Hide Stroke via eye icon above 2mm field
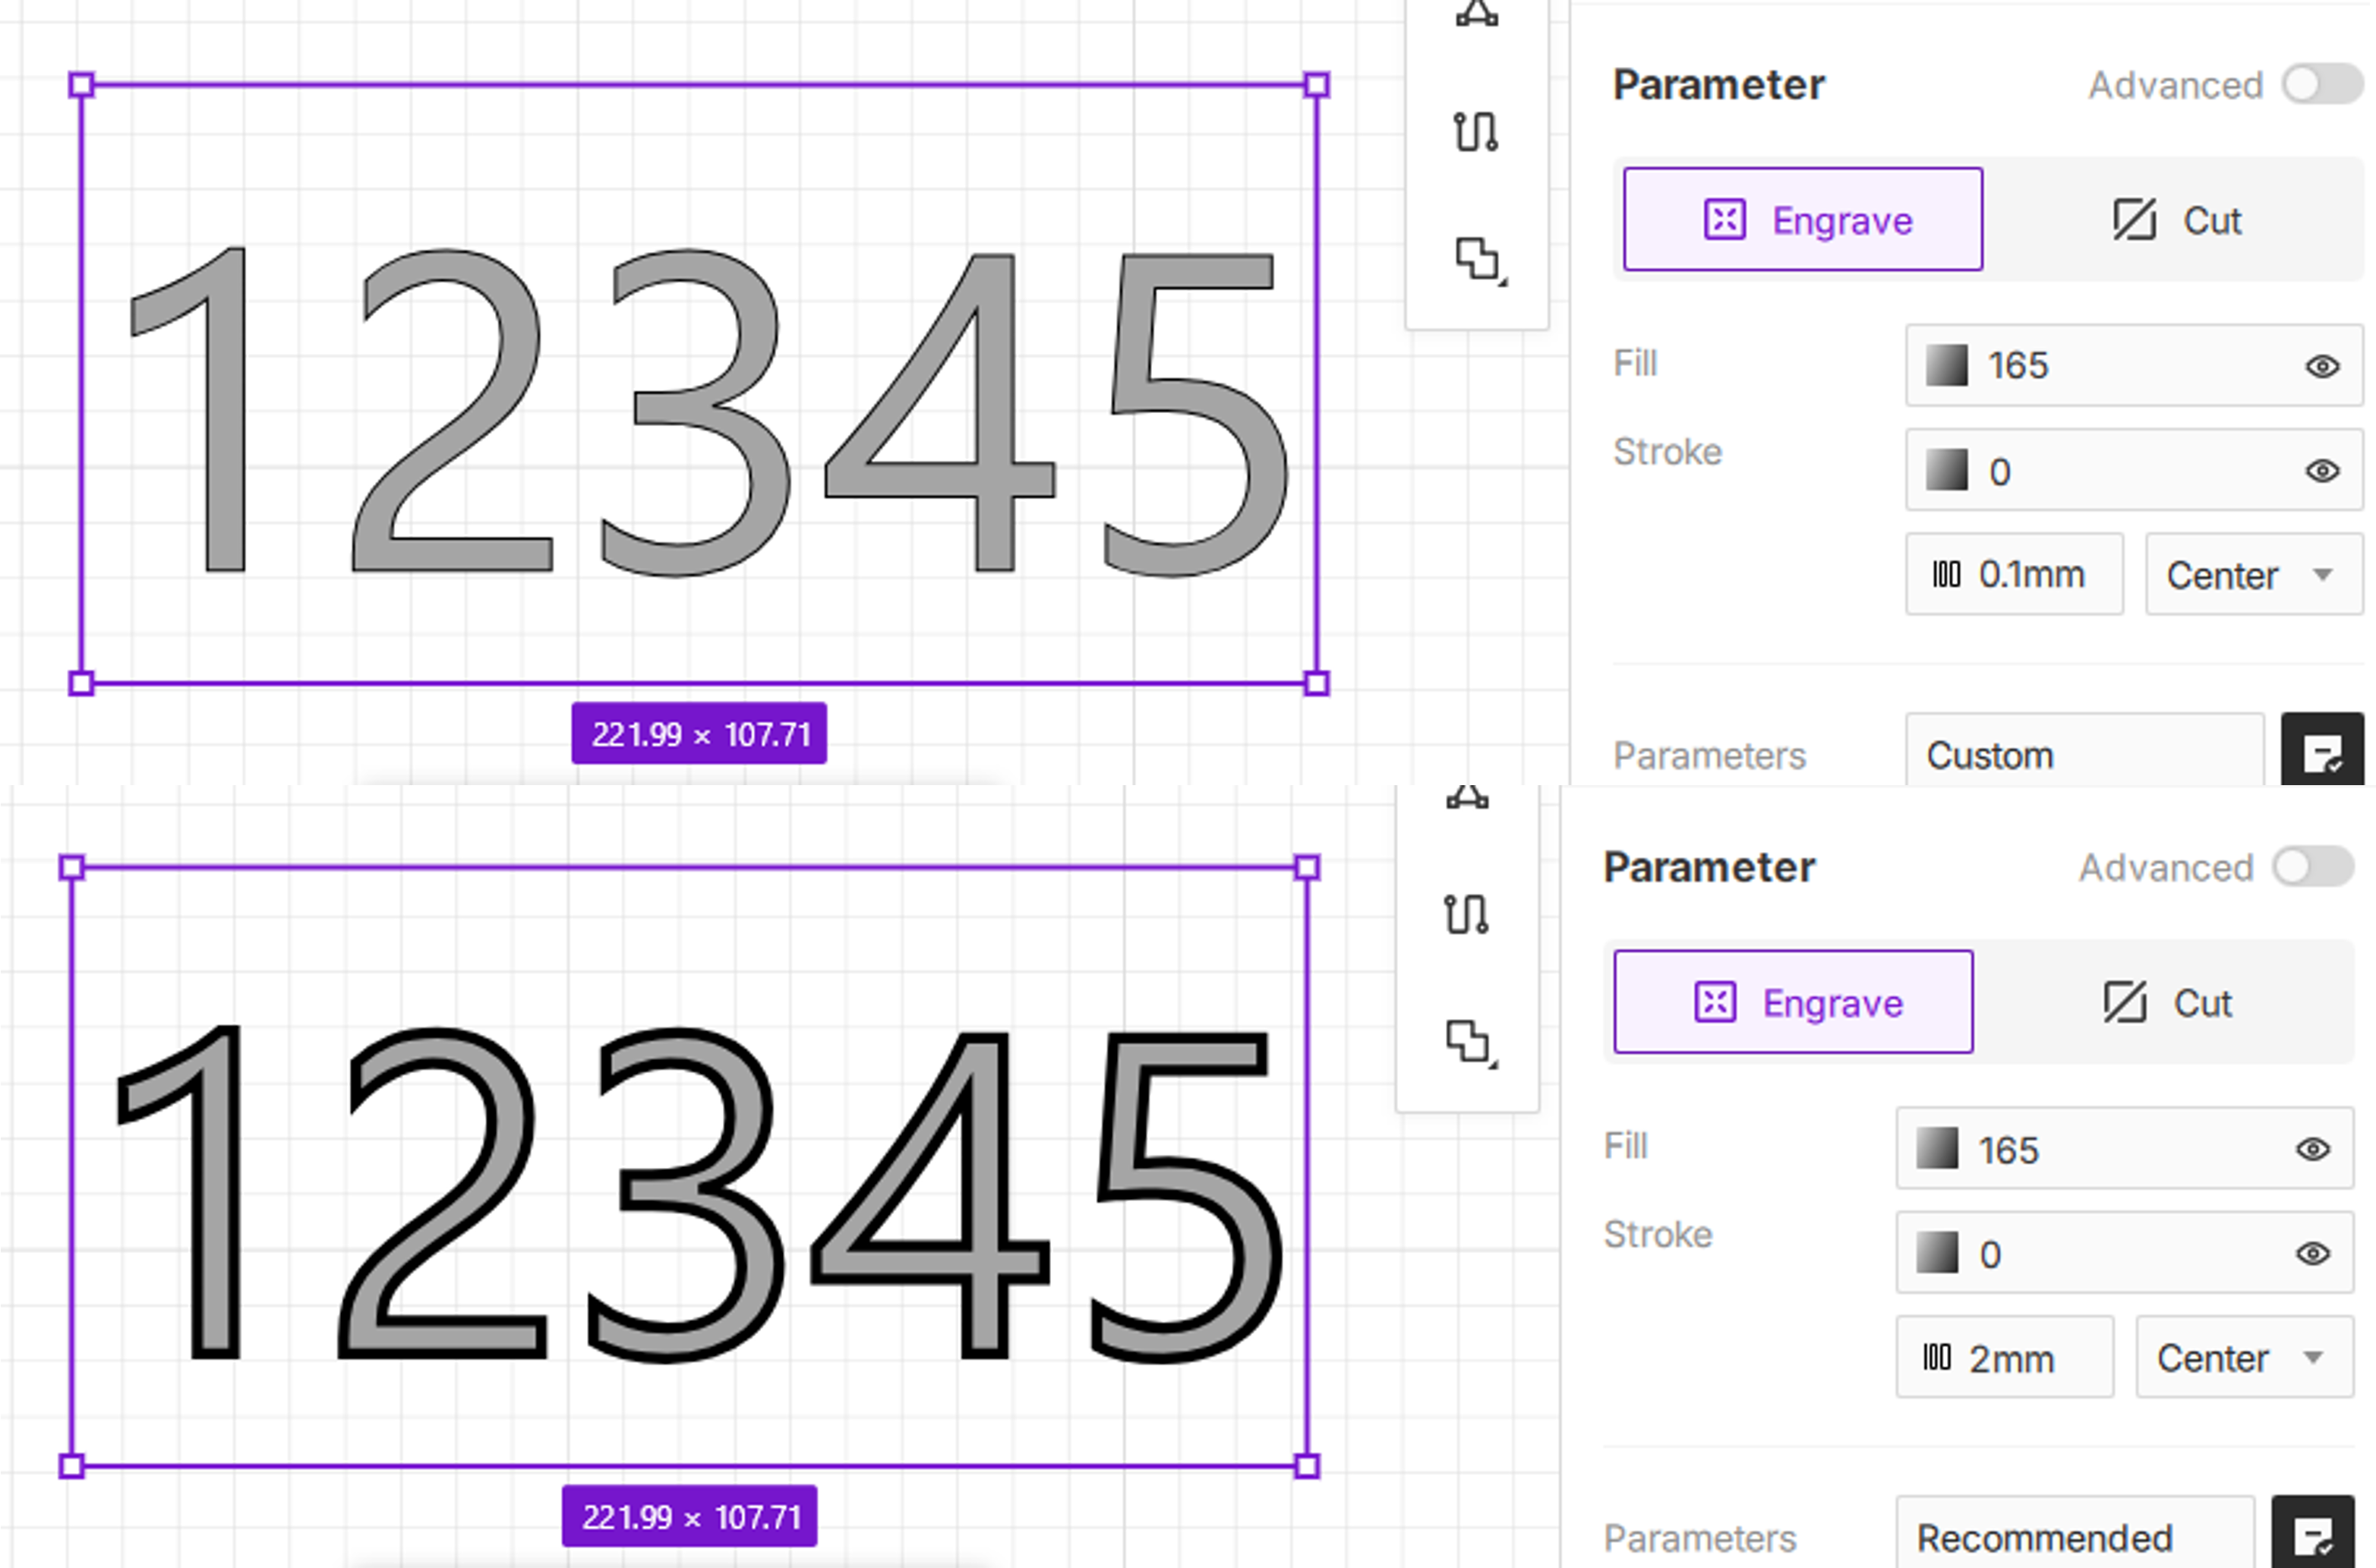The height and width of the screenshot is (1568, 2376). pyautogui.click(x=2312, y=1254)
